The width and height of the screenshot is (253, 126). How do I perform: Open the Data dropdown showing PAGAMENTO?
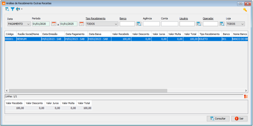point(19,24)
